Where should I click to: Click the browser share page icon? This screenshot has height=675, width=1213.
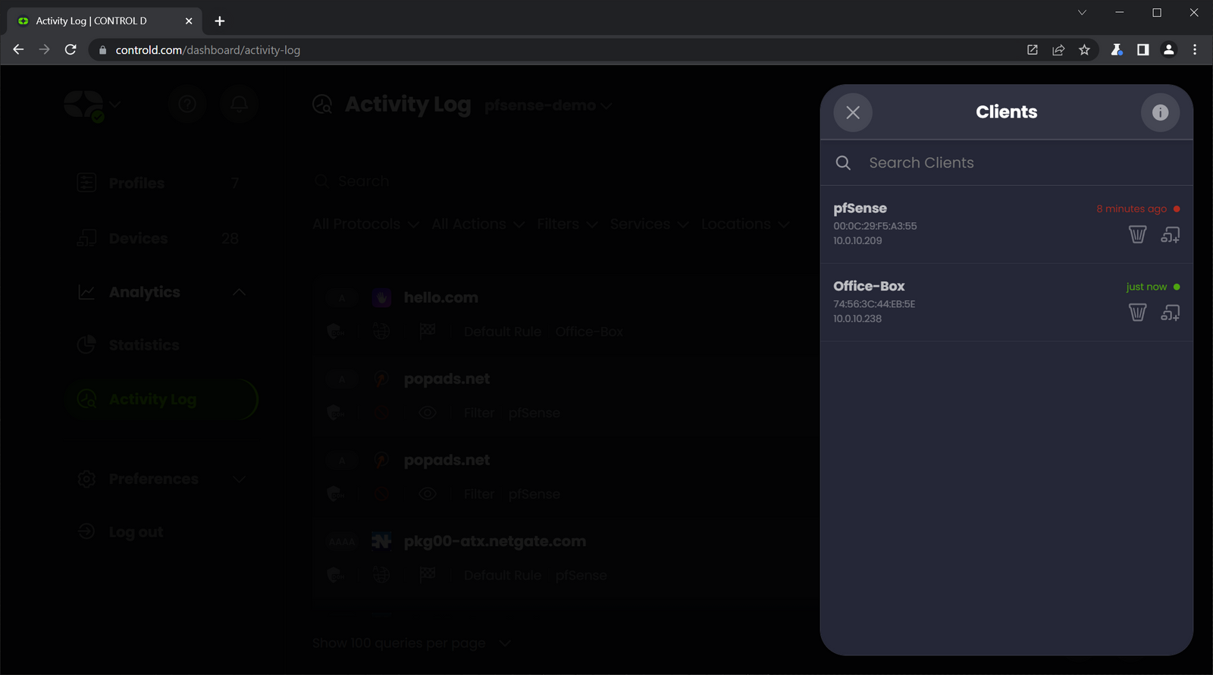tap(1058, 50)
